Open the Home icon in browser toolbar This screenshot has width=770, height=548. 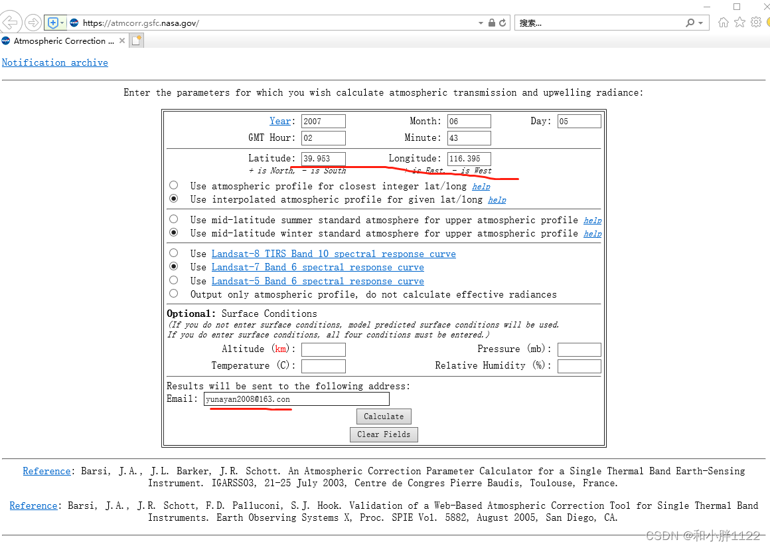724,22
